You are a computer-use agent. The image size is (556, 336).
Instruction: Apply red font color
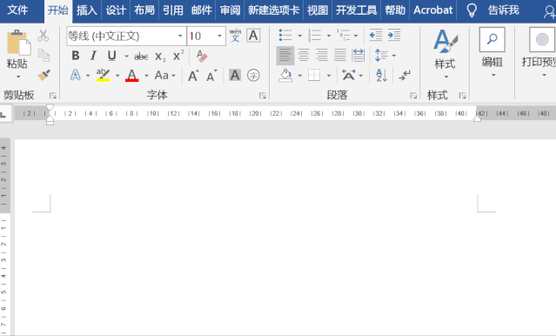tap(132, 75)
